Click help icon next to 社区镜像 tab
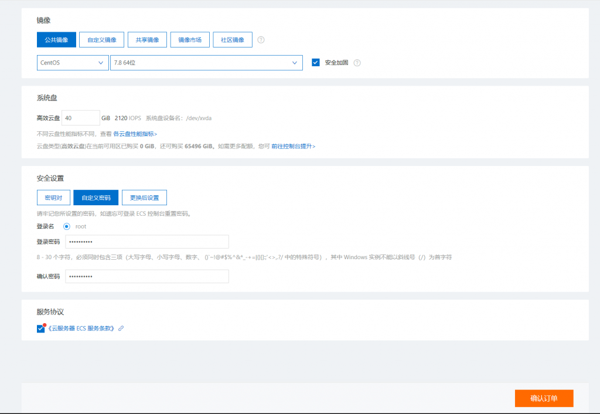 pos(261,40)
